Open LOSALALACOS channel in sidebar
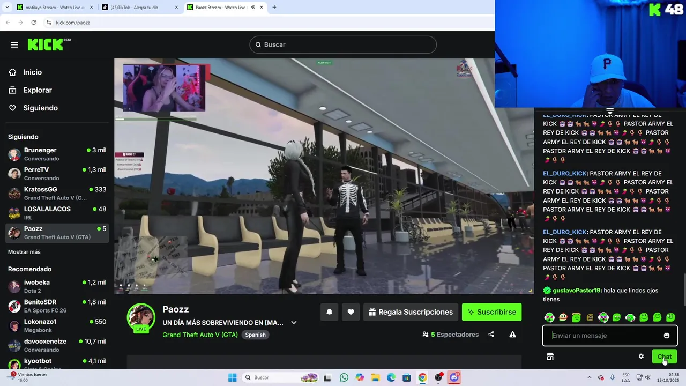Viewport: 686px width, 386px height. [57, 213]
